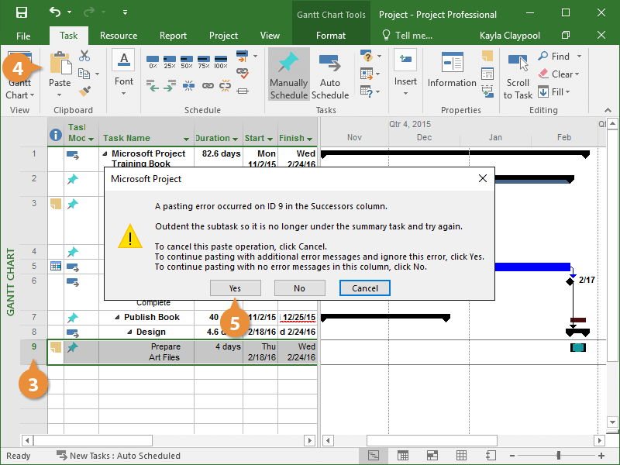Collapse the Publish Book summary task
The image size is (620, 465).
[x=118, y=318]
